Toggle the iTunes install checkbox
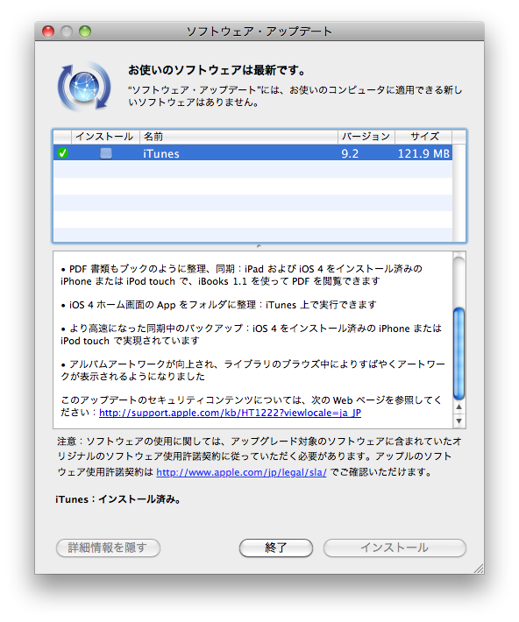 point(105,152)
